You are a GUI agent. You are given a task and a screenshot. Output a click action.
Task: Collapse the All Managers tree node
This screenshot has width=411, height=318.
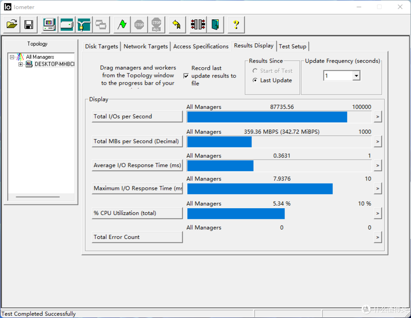(12, 57)
